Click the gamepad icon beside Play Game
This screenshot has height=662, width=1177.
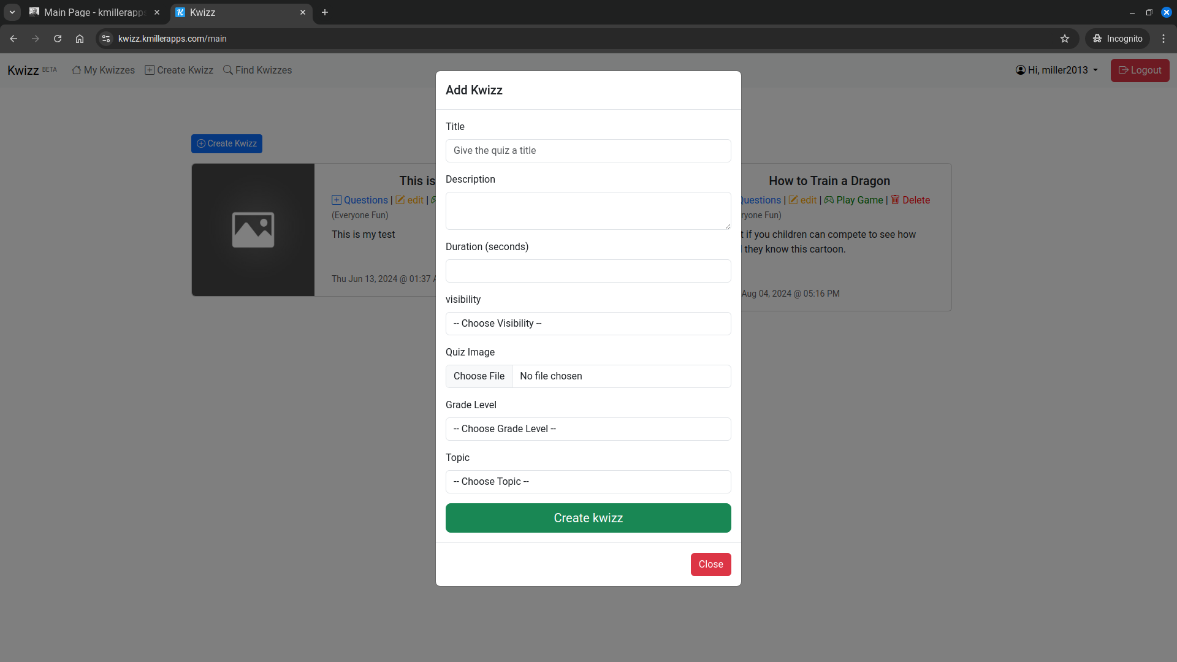tap(829, 200)
